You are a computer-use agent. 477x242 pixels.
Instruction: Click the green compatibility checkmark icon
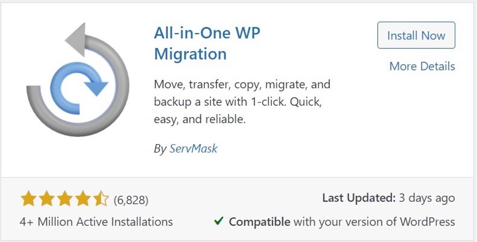(x=218, y=221)
